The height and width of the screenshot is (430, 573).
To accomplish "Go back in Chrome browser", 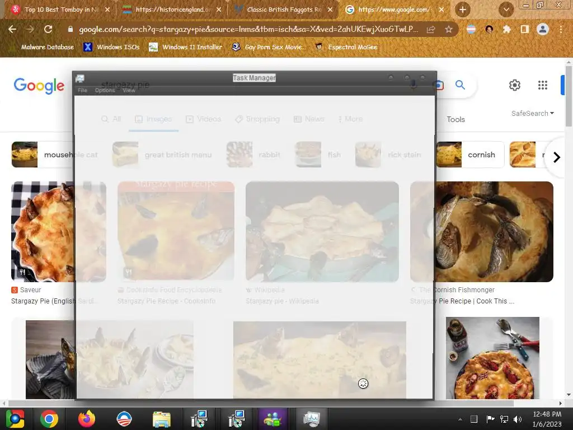I will (x=12, y=29).
